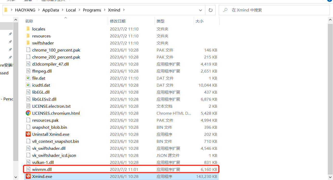Image resolution: width=333 pixels, height=180 pixels.
Task: Select the vulkan-1.dll file name
Action: tap(43, 162)
